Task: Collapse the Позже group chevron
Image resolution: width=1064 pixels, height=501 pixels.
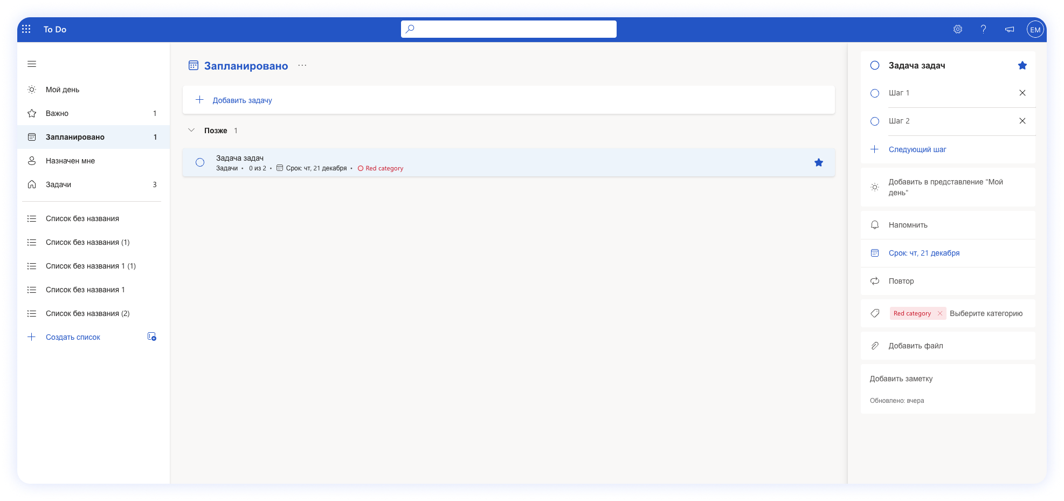Action: (191, 131)
